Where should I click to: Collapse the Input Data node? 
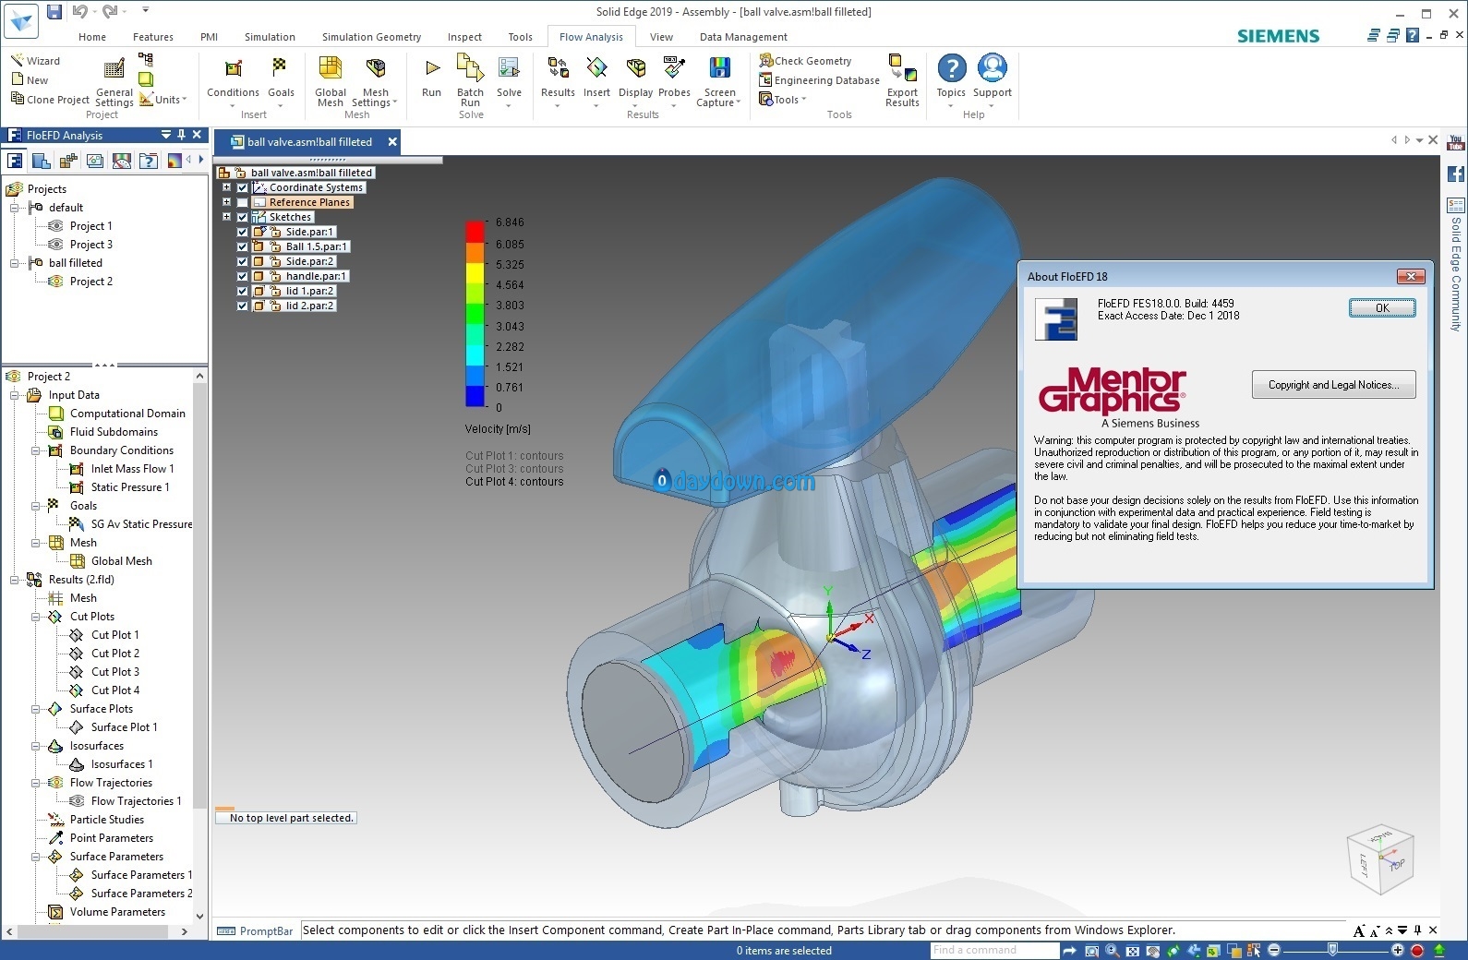click(x=15, y=395)
